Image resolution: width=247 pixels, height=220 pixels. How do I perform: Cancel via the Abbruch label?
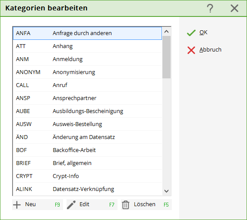pyautogui.click(x=210, y=50)
